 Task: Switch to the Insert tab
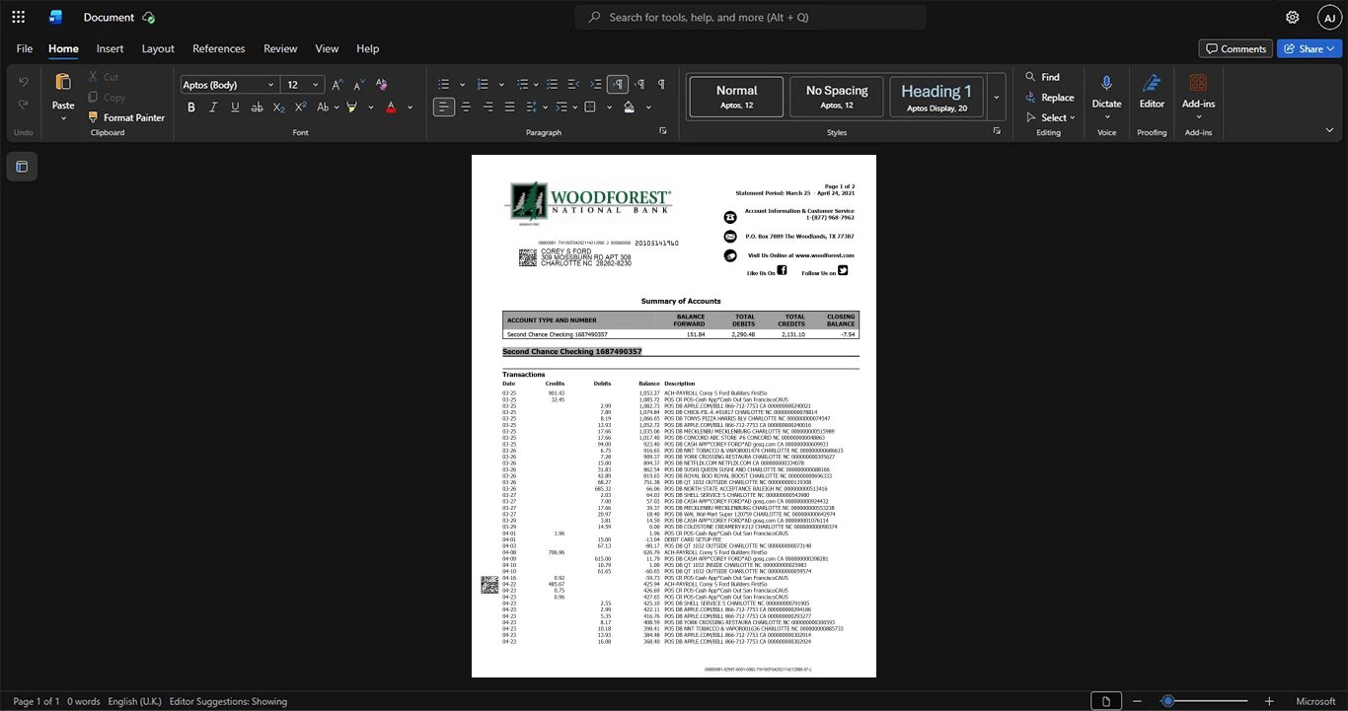click(x=110, y=48)
